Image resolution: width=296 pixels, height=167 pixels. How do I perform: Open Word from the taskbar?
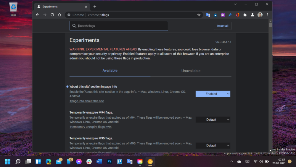click(x=99, y=162)
